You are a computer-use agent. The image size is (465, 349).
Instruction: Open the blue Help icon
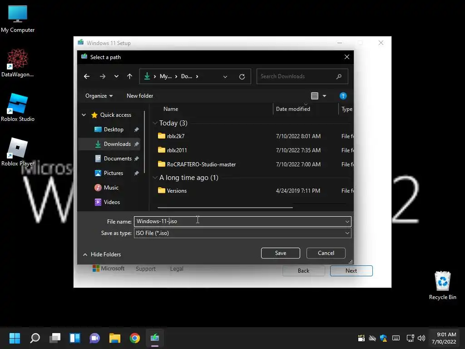pyautogui.click(x=343, y=96)
